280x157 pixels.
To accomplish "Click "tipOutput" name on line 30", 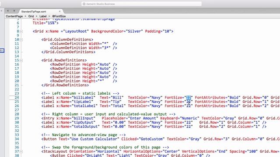I will [84, 123].
